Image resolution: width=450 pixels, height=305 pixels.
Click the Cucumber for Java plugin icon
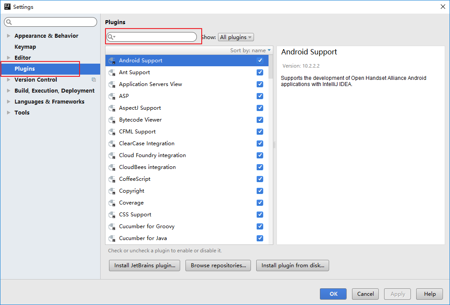112,238
